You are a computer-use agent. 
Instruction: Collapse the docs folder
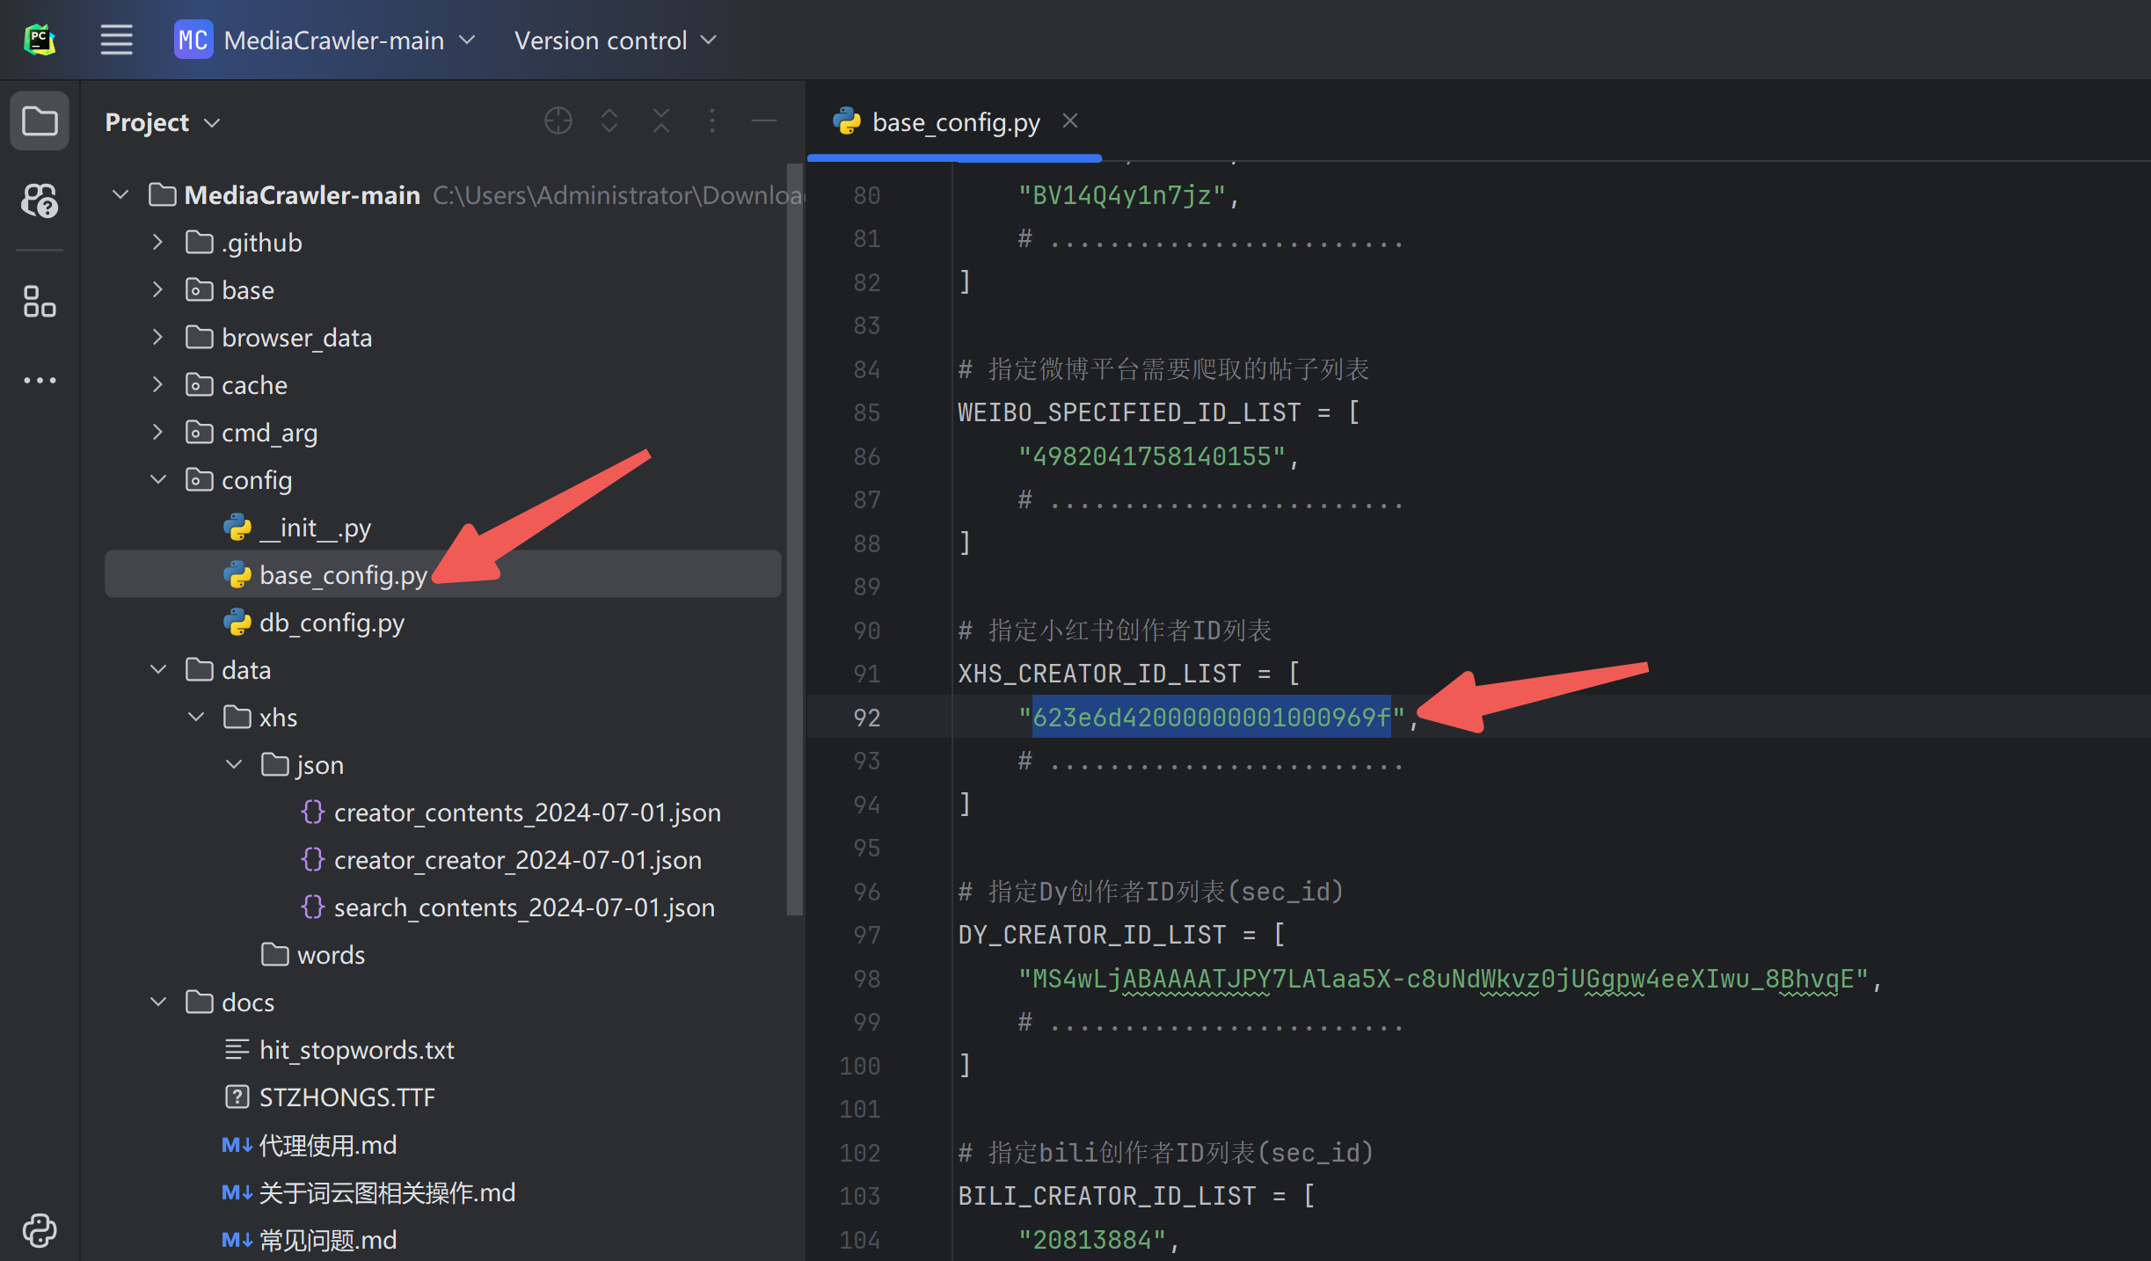pos(158,1002)
